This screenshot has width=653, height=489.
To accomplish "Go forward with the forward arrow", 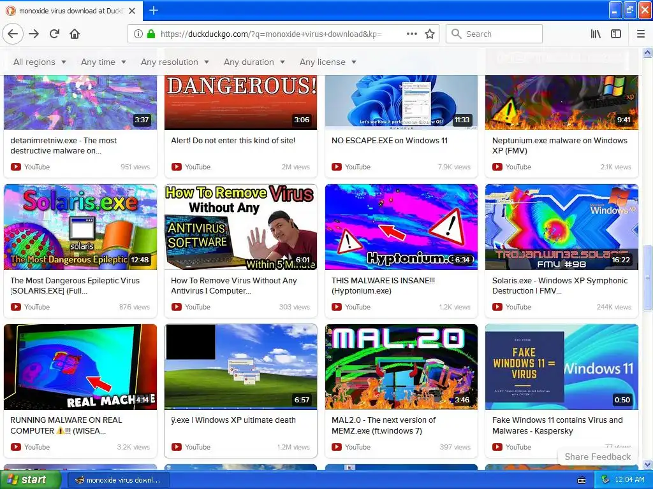I will coord(34,34).
